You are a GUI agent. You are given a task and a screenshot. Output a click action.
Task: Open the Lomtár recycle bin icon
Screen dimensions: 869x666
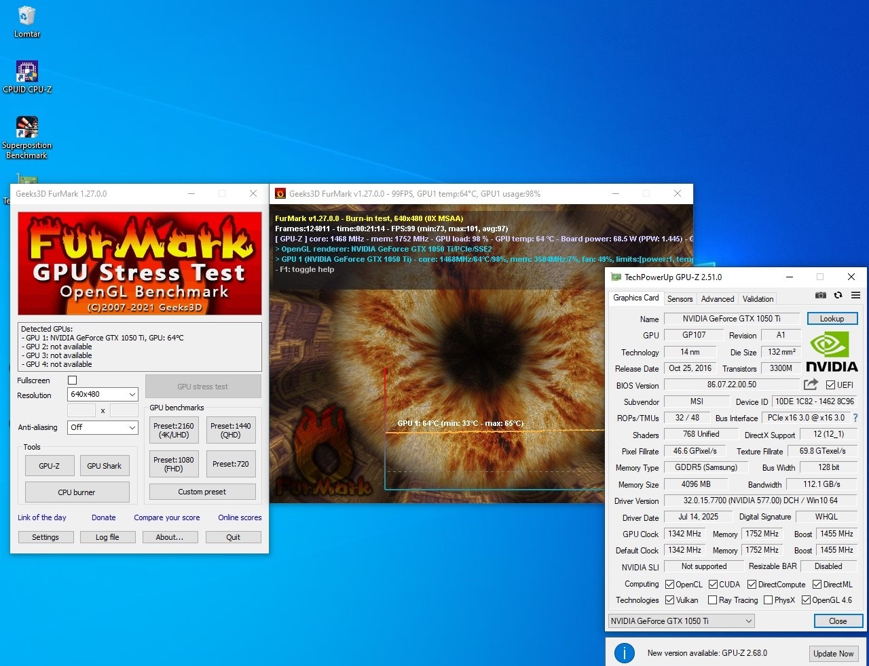coord(27,22)
